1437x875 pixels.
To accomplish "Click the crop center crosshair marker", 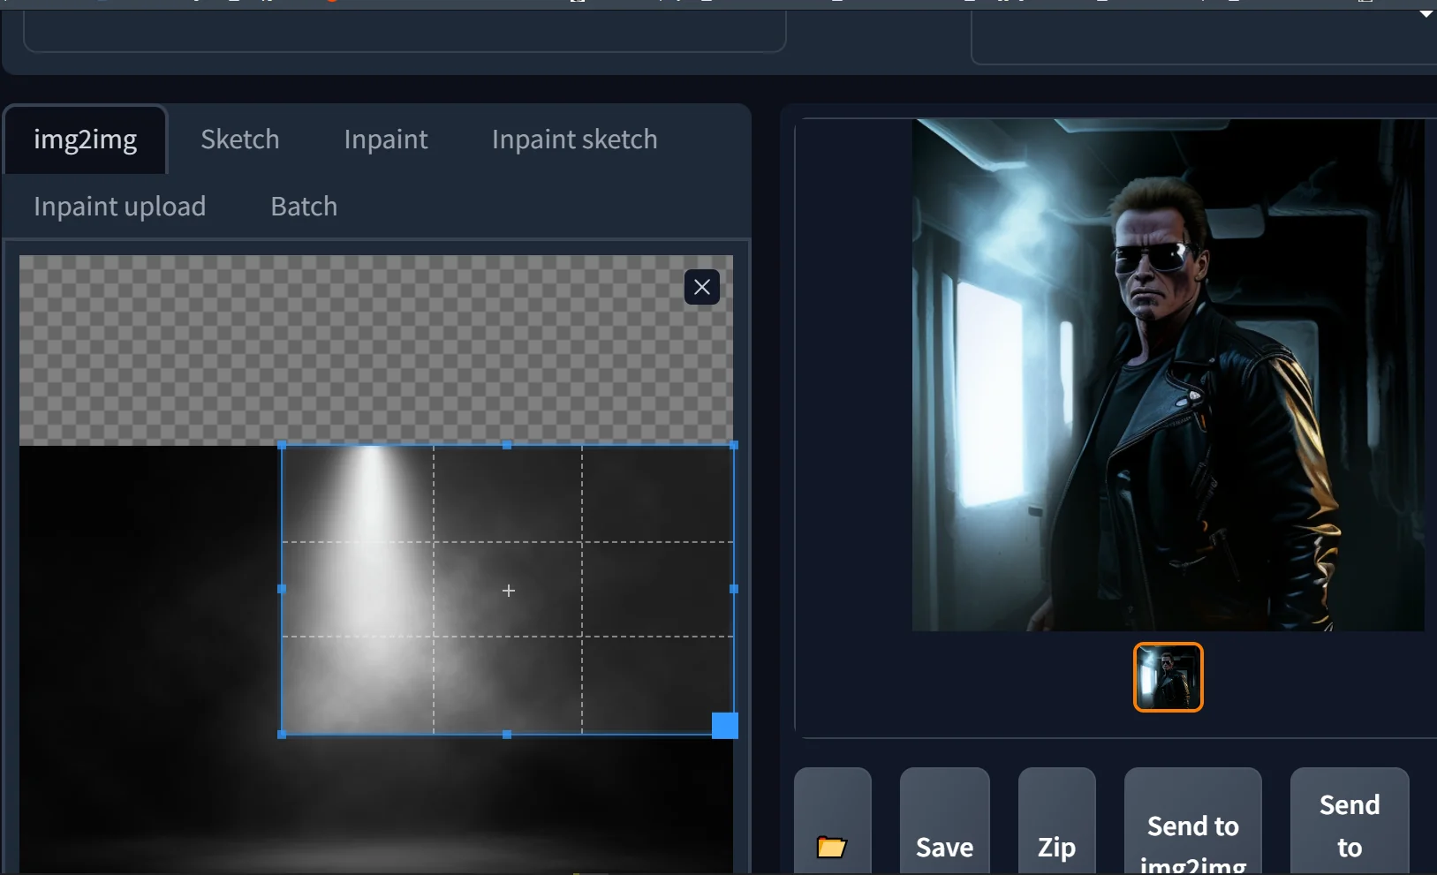I will [509, 591].
